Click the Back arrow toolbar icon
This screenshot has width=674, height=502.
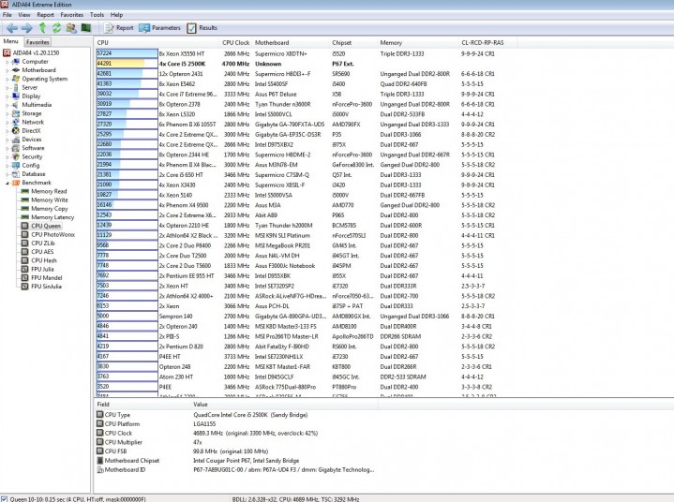[x=11, y=28]
